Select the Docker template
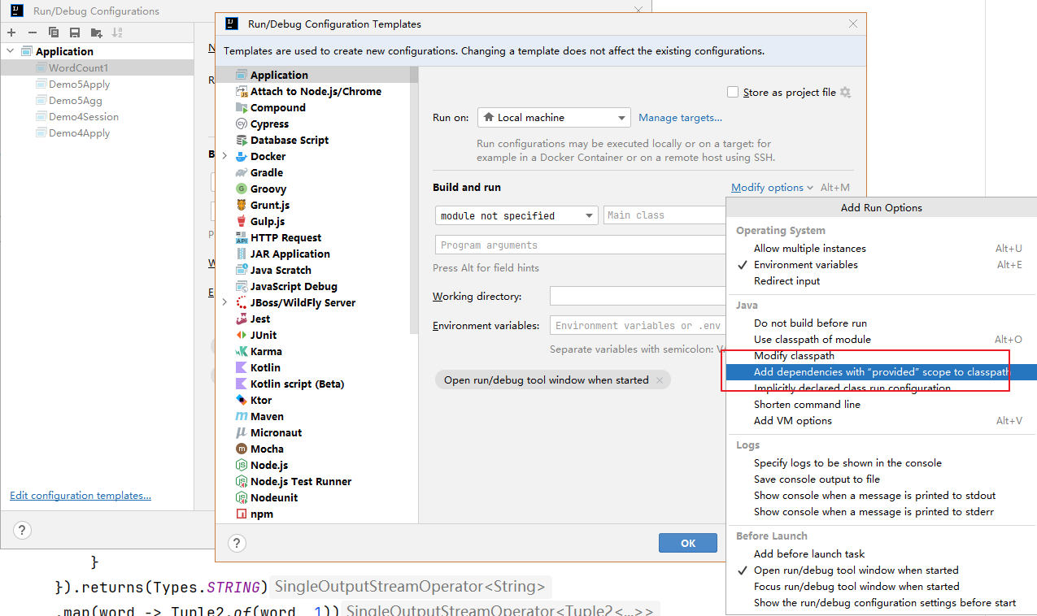 pos(268,156)
